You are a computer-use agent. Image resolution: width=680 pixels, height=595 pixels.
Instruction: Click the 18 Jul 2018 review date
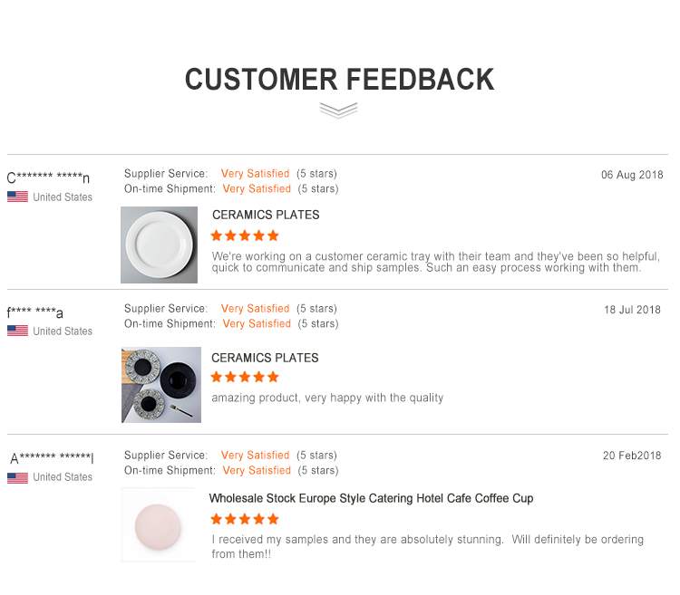pos(632,310)
